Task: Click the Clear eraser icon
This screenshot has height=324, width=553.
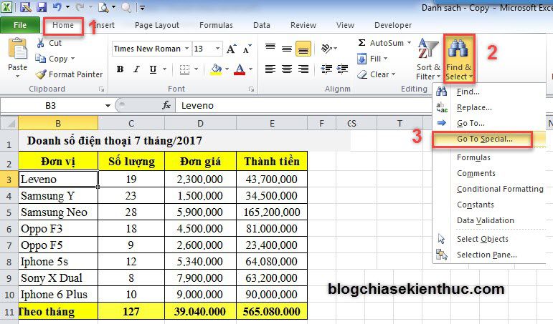Action: point(361,74)
